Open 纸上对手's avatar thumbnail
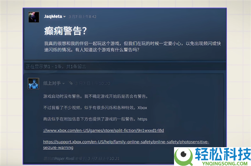Screen dimensions: 251x166 point(33,83)
